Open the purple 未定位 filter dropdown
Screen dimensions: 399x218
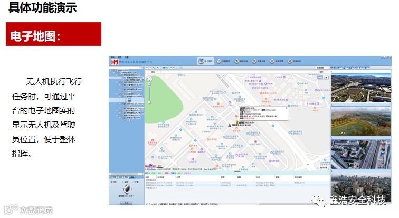point(187,173)
